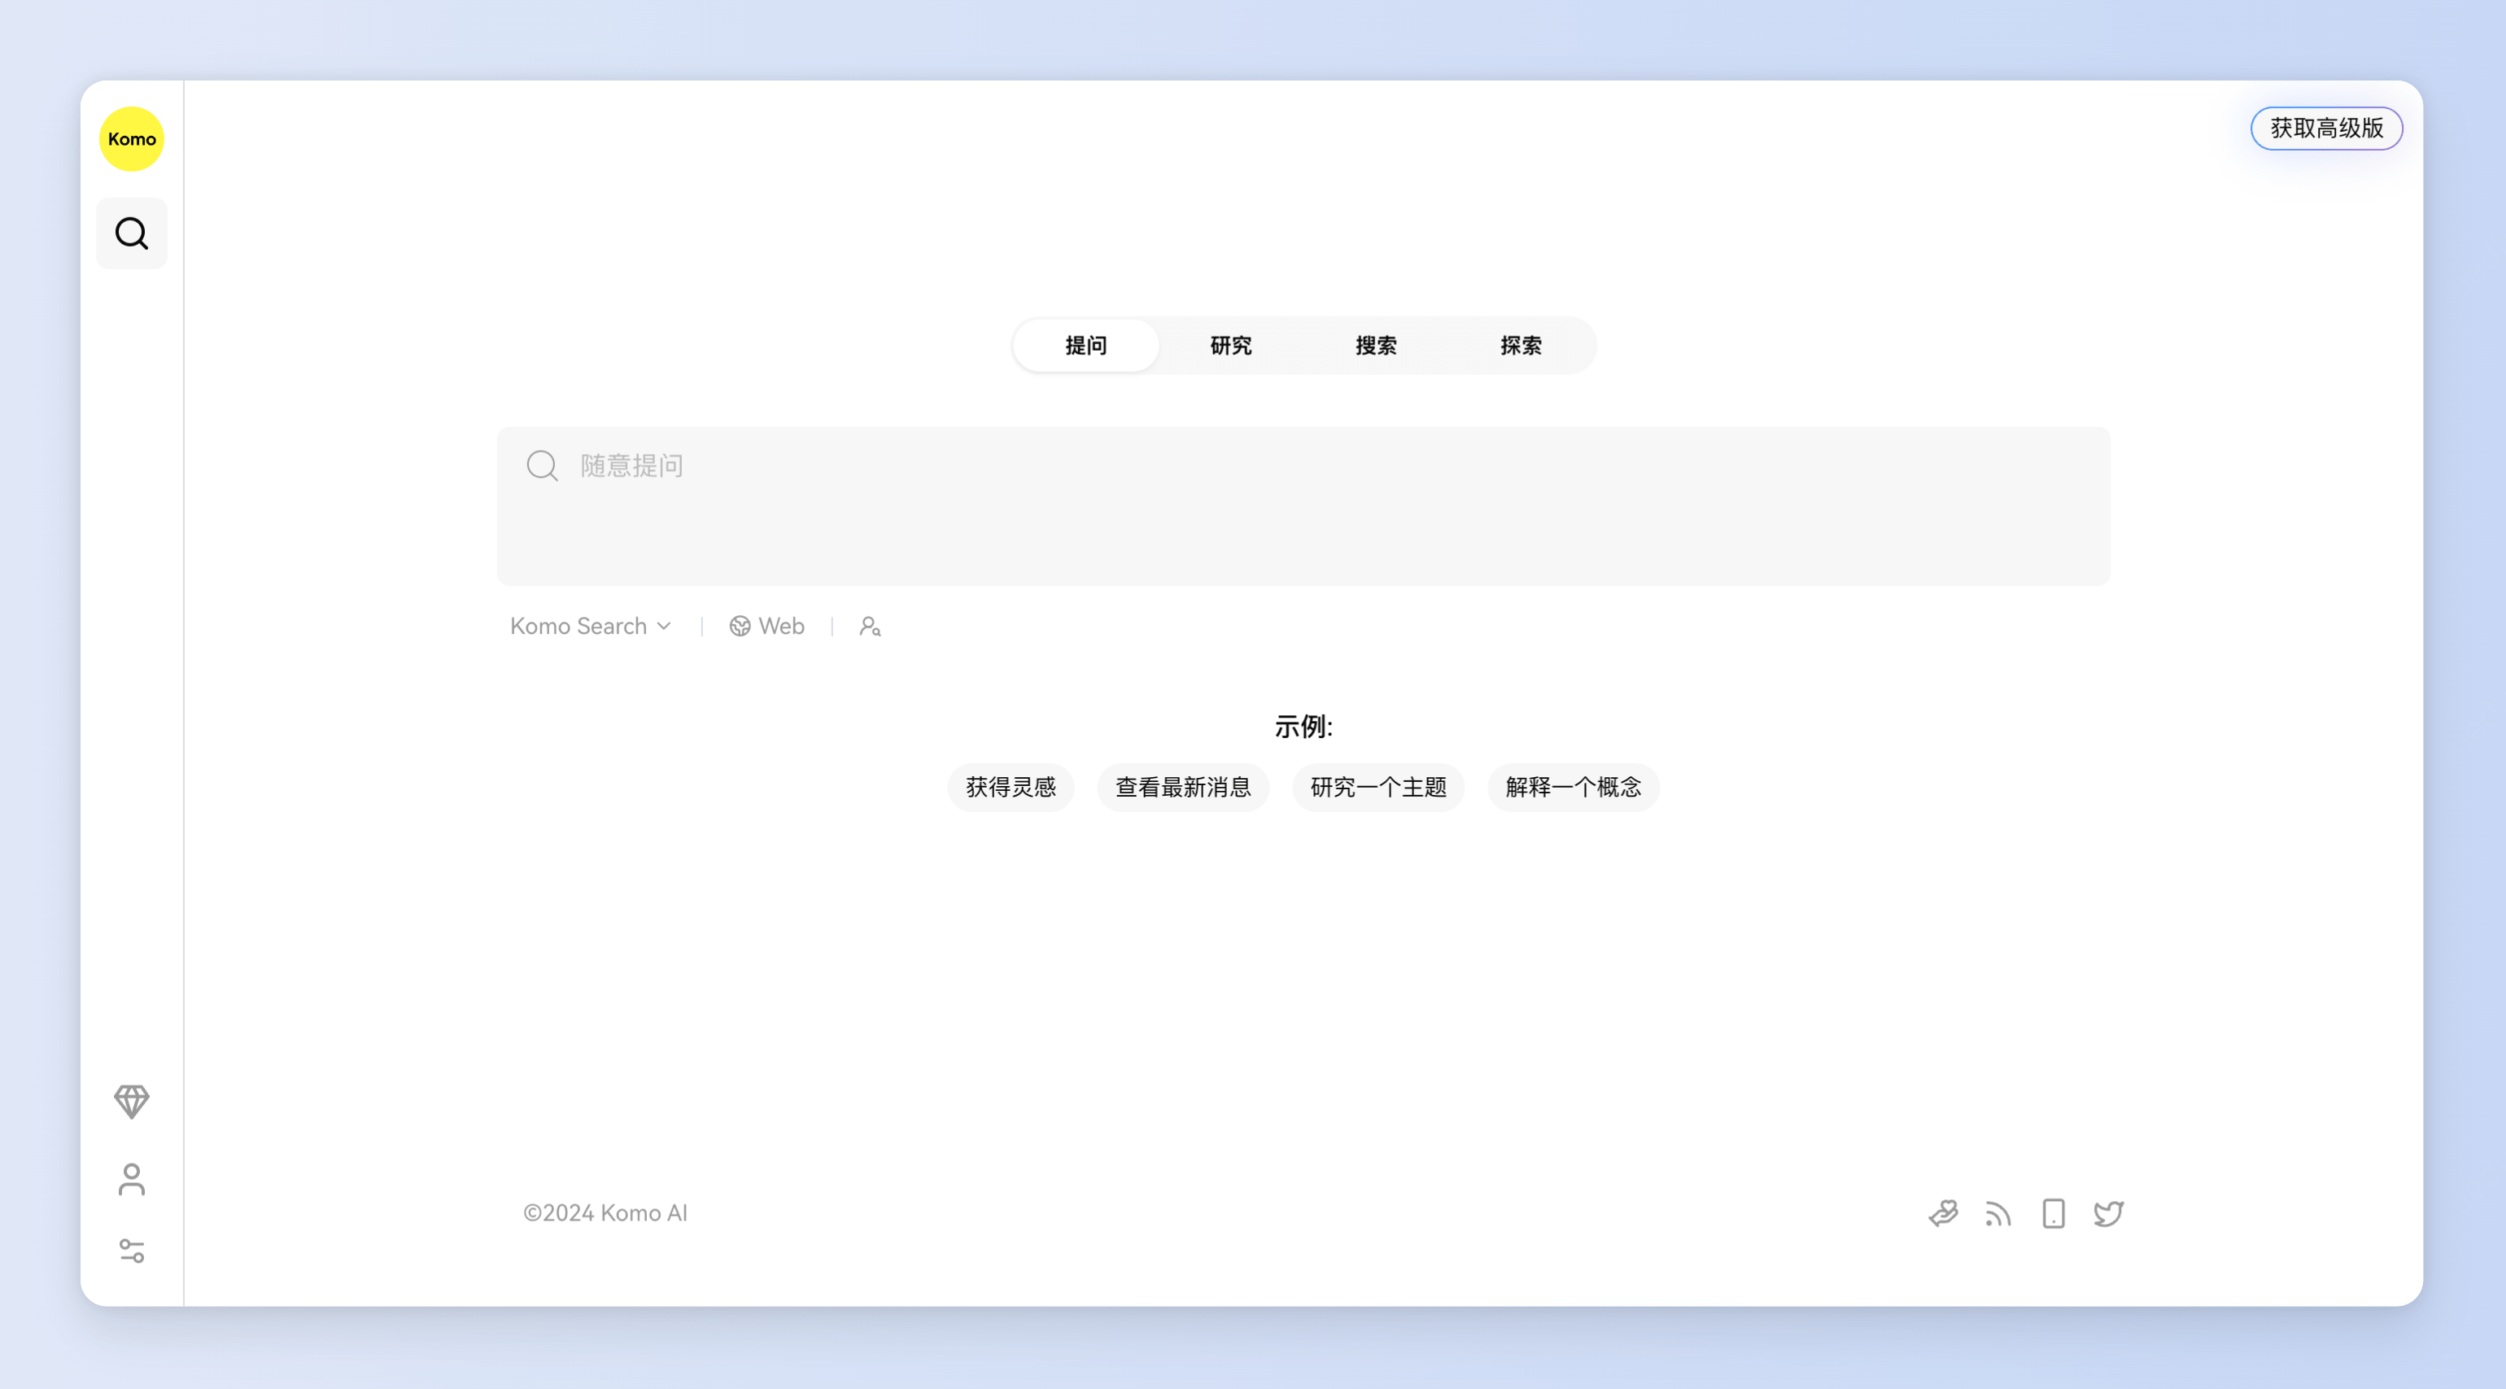The width and height of the screenshot is (2506, 1389).
Task: Click the mobile device icon in the footer
Action: (2053, 1213)
